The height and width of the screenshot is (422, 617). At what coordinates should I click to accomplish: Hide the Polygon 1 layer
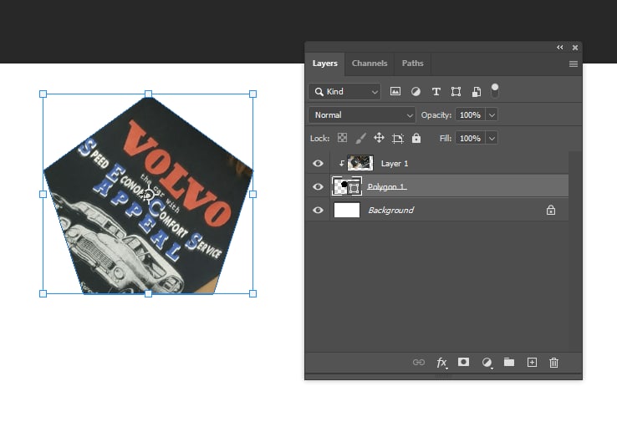(318, 186)
